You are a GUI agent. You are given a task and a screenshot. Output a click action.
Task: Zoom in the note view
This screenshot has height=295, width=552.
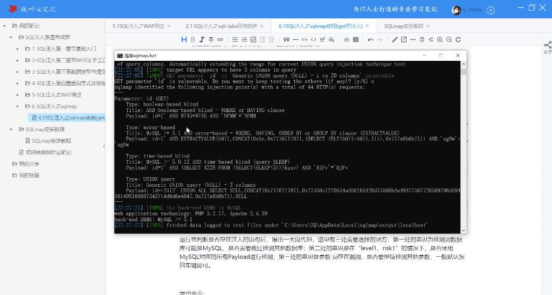(x=440, y=40)
